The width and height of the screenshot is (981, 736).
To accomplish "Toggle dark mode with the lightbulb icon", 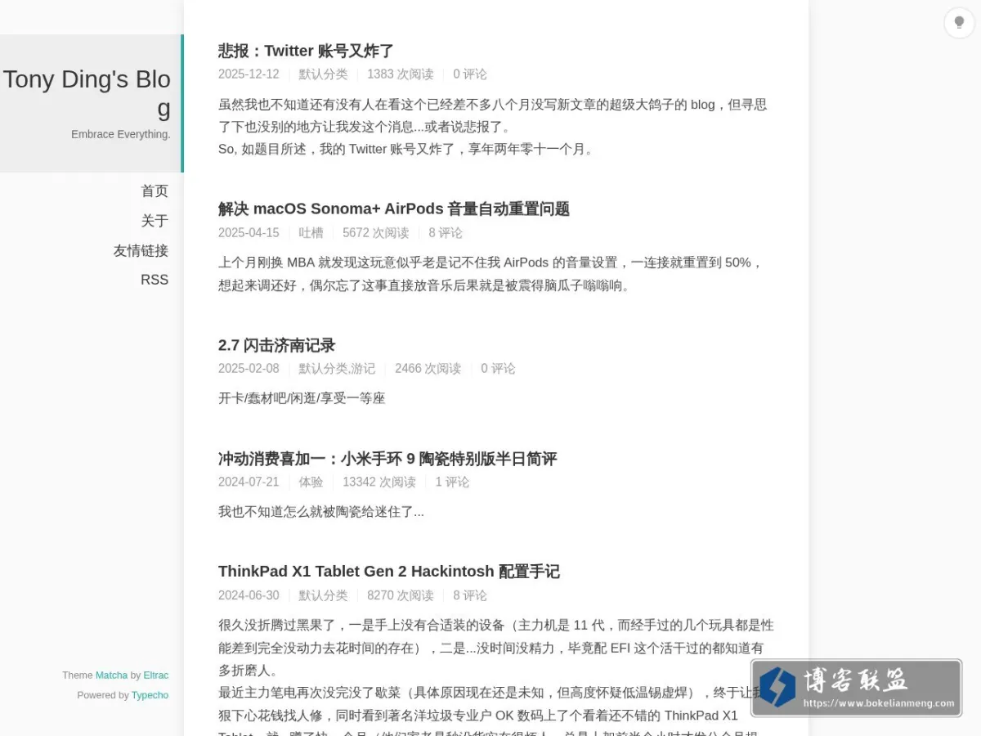I will 959,23.
